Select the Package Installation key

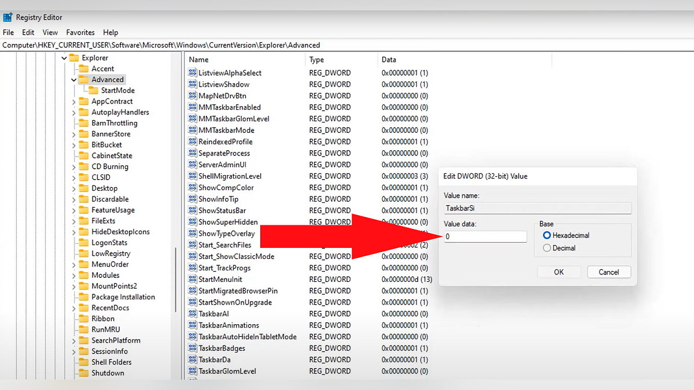coord(123,297)
